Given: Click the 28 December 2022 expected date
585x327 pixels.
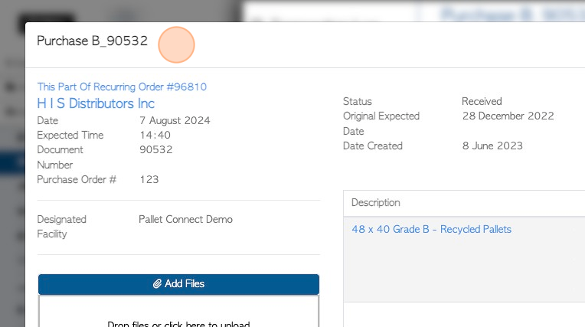Looking at the screenshot, I should (x=508, y=116).
